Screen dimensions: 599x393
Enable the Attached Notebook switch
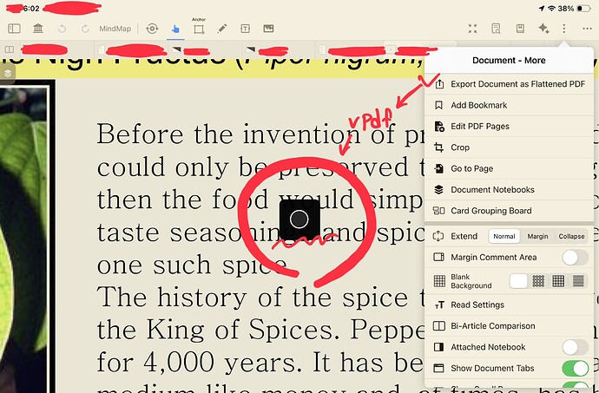(574, 347)
